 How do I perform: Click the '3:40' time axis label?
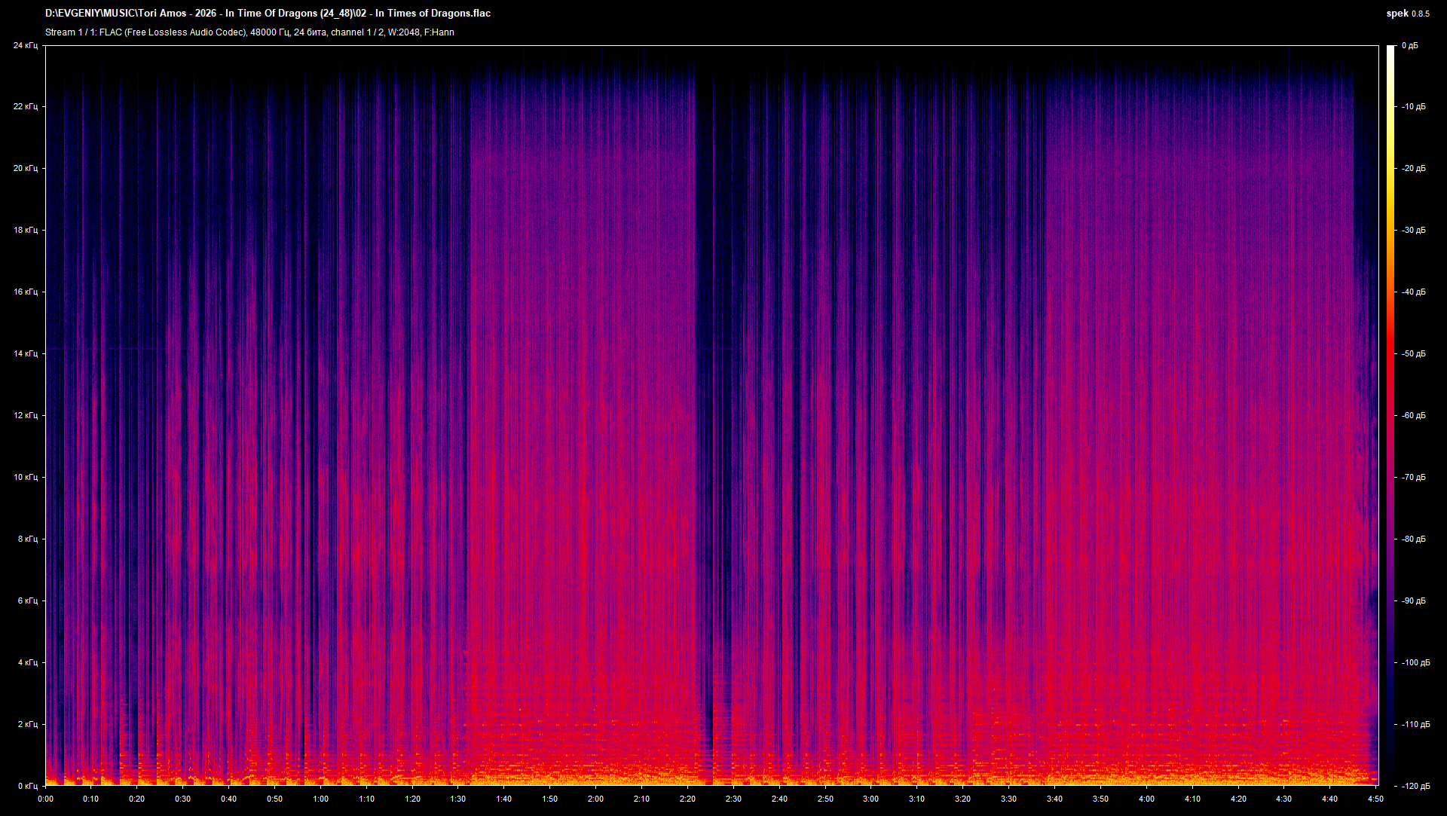[1055, 799]
